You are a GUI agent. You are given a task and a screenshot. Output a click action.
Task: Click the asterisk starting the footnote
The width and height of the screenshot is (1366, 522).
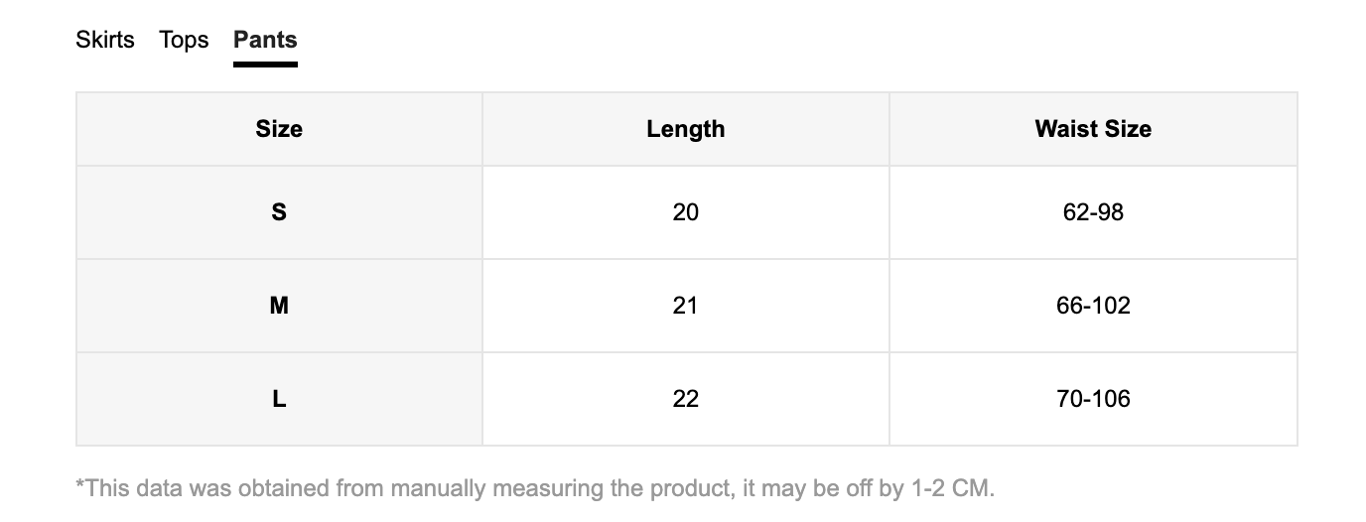point(80,486)
